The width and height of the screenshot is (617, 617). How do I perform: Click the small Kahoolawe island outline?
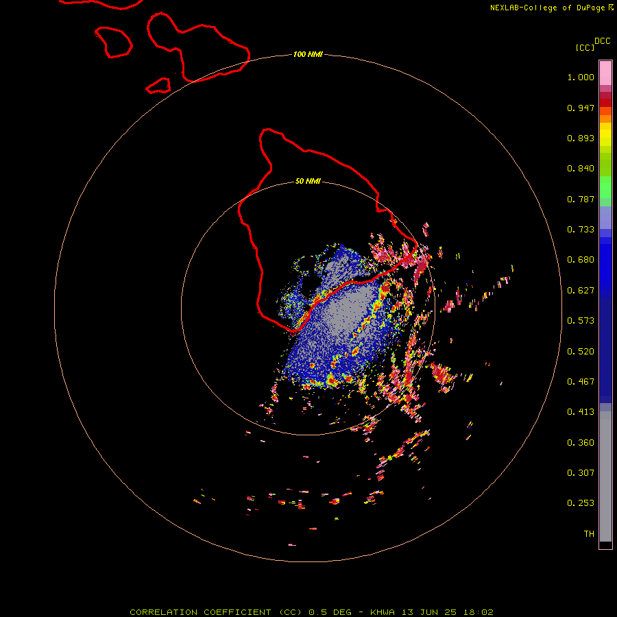click(158, 86)
